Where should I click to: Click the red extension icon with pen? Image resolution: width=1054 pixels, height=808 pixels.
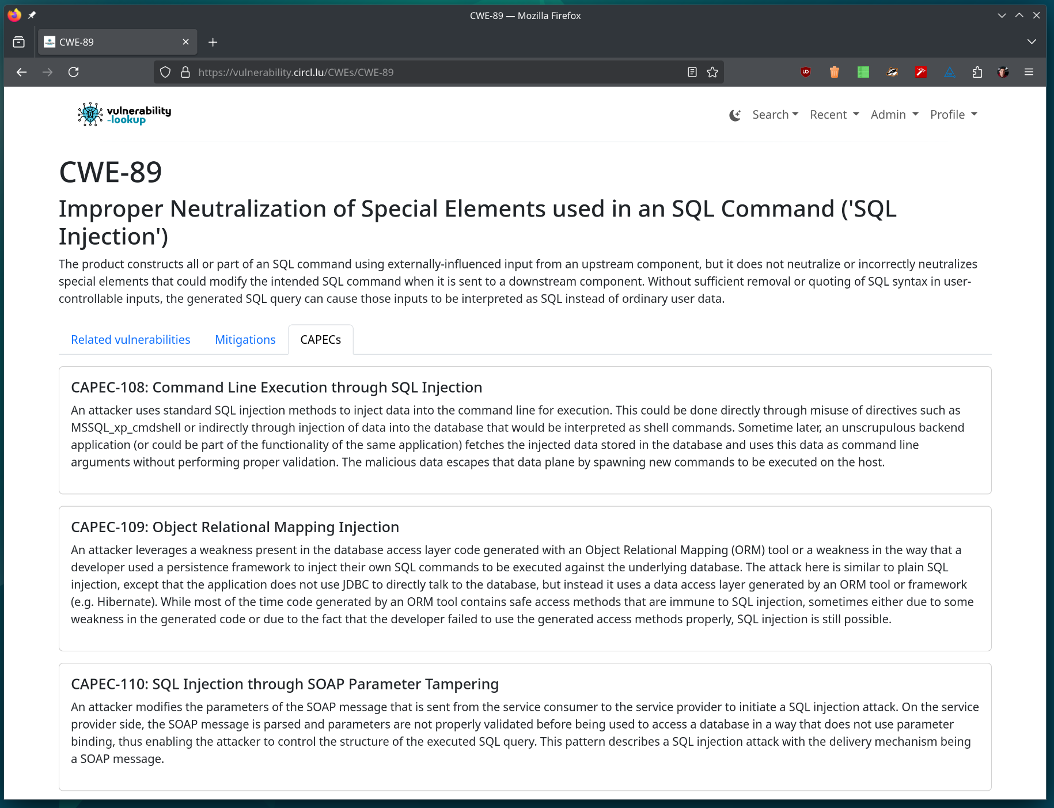(x=921, y=72)
